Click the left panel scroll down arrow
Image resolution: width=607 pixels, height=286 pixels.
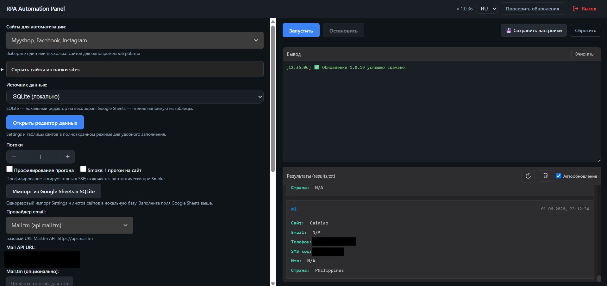pyautogui.click(x=273, y=283)
